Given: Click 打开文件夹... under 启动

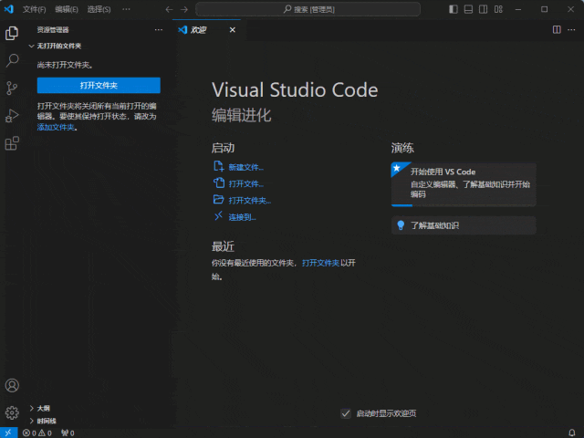Looking at the screenshot, I should pyautogui.click(x=250, y=201).
